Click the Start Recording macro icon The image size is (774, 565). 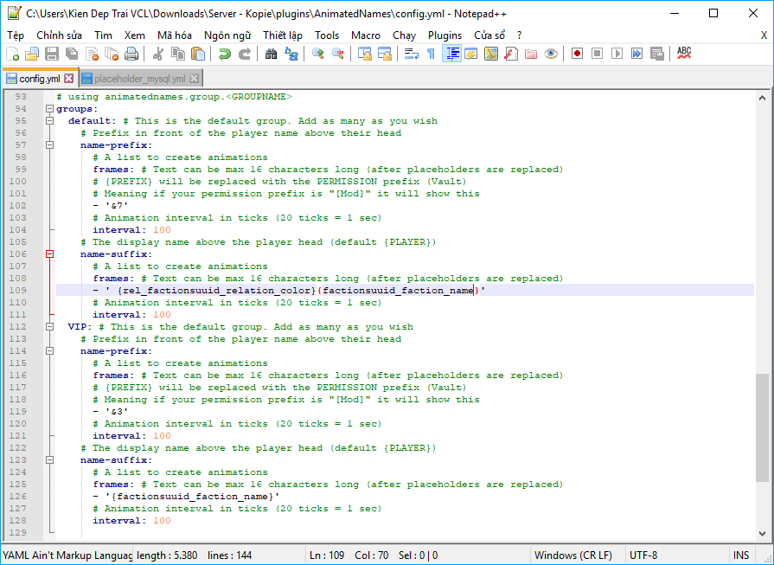577,54
